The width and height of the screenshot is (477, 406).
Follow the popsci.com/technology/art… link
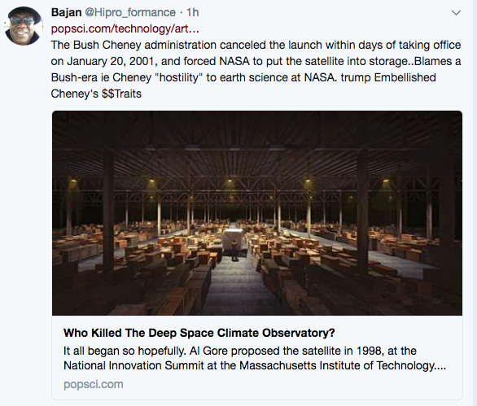[125, 28]
